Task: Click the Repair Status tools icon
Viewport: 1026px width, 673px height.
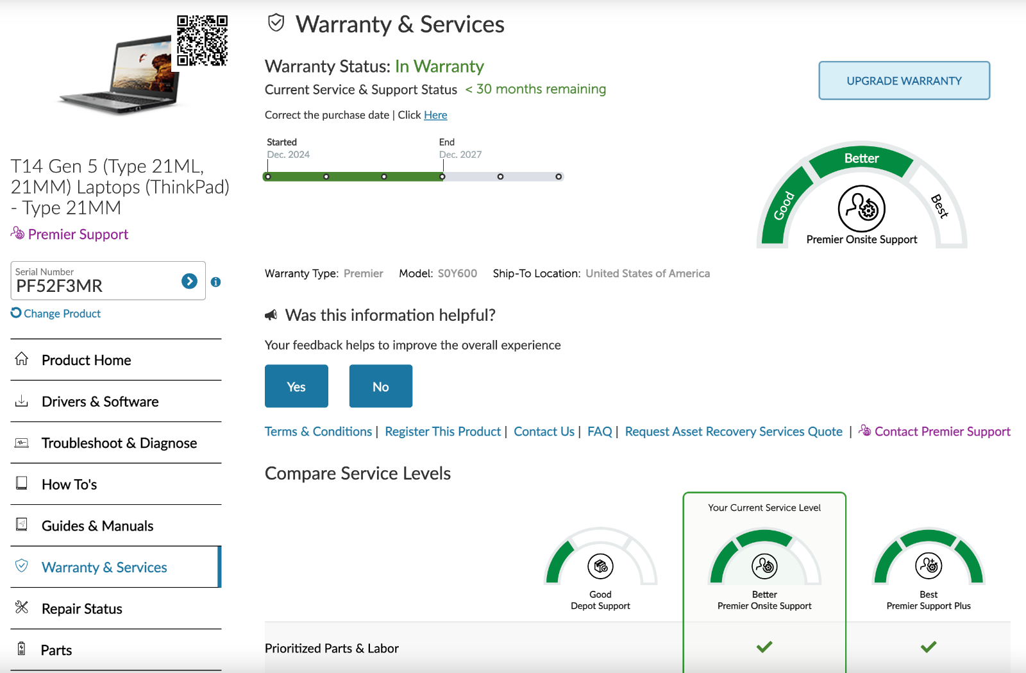Action: point(22,607)
